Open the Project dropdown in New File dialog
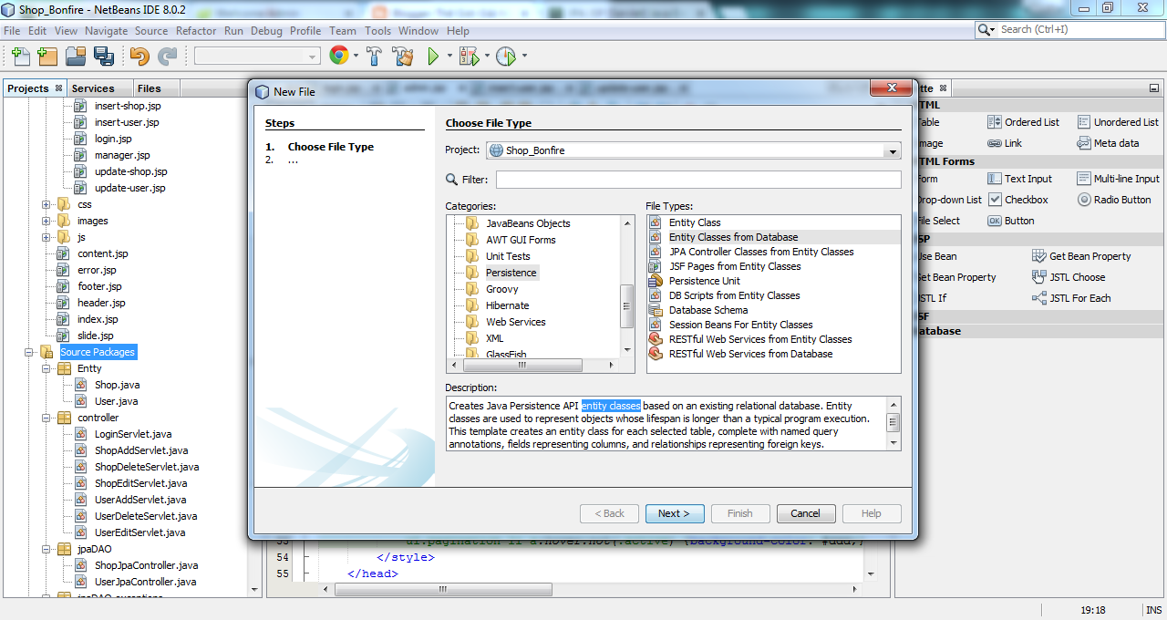Image resolution: width=1167 pixels, height=620 pixels. point(892,150)
